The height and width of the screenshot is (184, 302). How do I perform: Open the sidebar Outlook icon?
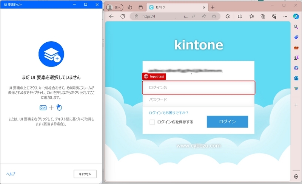296,78
